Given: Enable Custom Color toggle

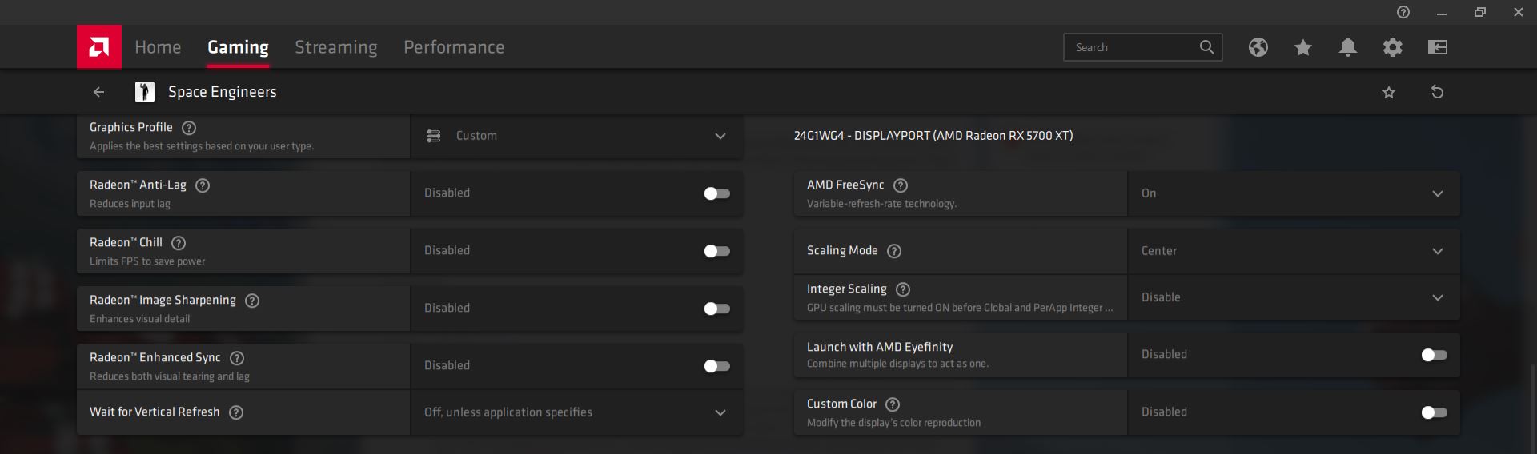Looking at the screenshot, I should tap(1434, 412).
